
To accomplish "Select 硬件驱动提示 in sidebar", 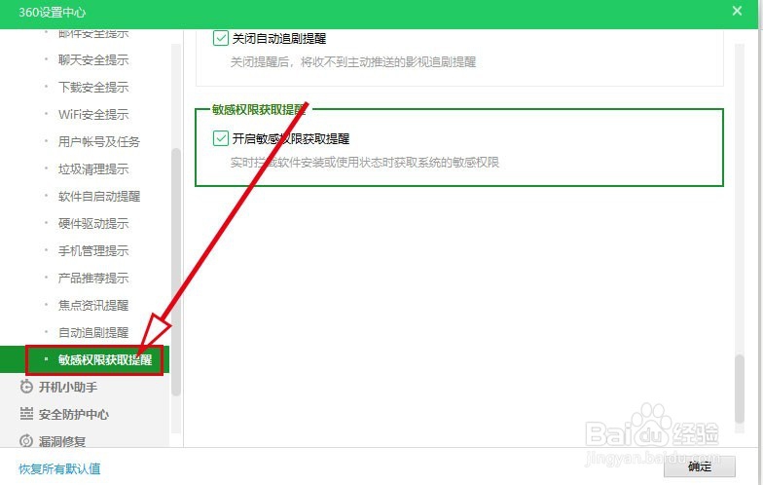I will [93, 224].
